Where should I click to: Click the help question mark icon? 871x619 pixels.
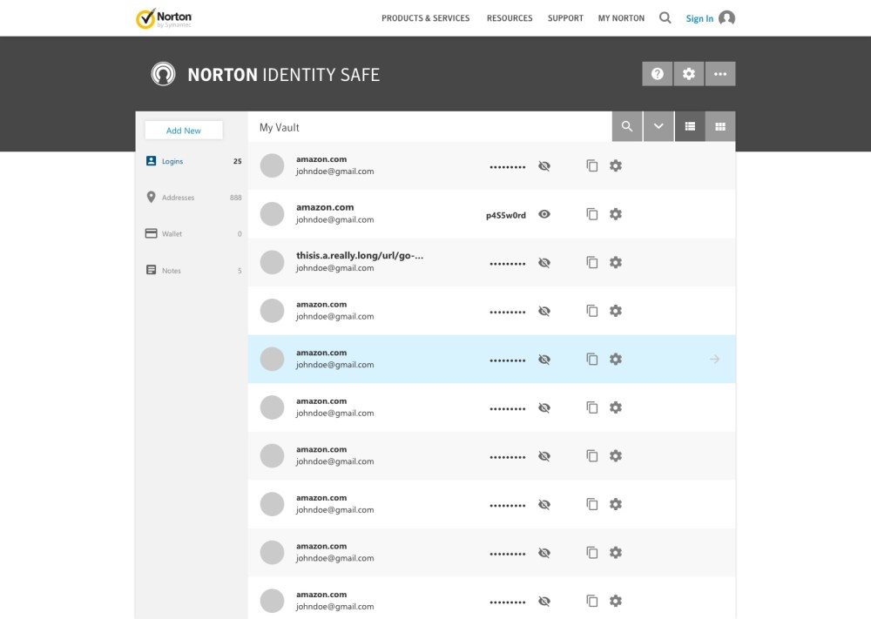(x=658, y=74)
